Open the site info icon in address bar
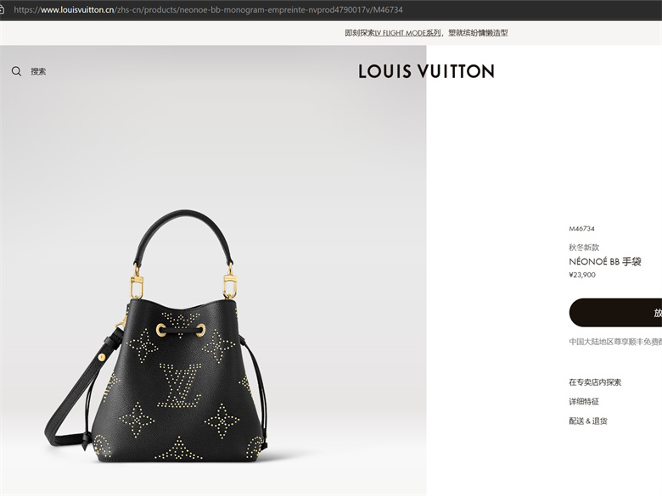662x496 pixels. tap(2, 9)
